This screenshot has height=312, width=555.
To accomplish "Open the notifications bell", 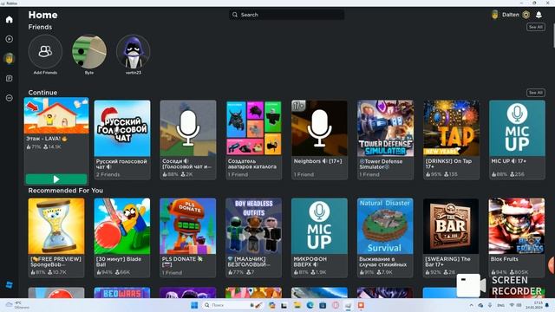I will point(539,15).
